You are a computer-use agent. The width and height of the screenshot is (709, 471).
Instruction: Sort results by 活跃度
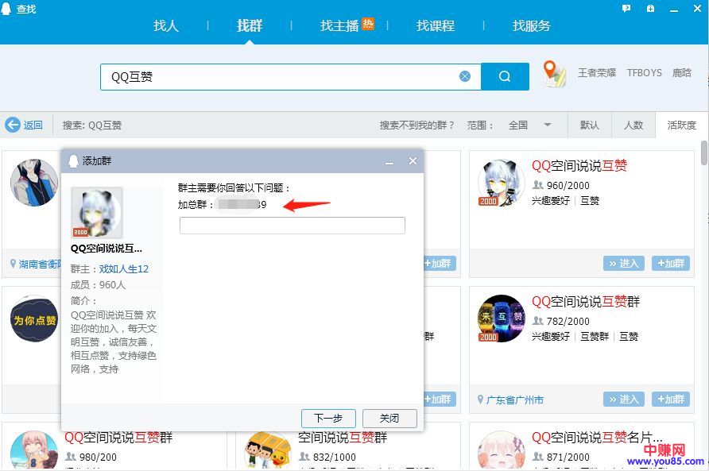point(681,125)
